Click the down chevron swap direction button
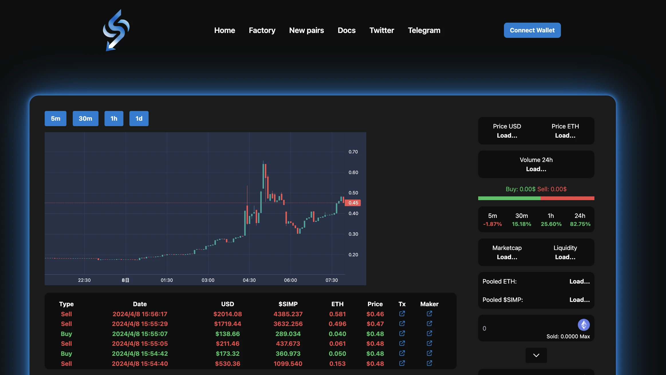This screenshot has width=666, height=375. coord(536,355)
